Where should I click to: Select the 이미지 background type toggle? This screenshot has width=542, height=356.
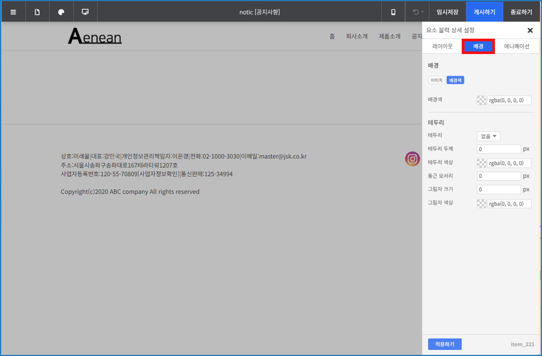point(436,80)
